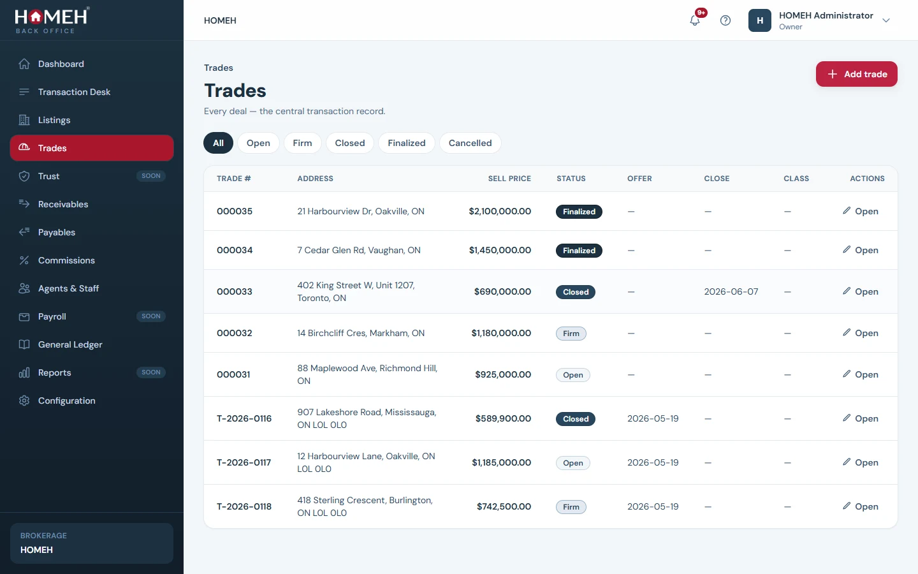Click the Firm badge for 000032

(x=571, y=334)
